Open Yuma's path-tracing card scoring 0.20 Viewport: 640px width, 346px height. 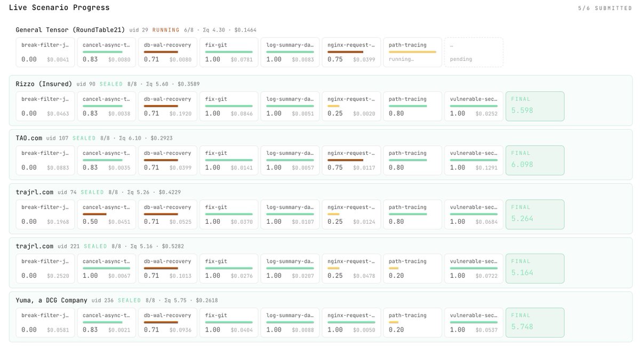coord(413,323)
